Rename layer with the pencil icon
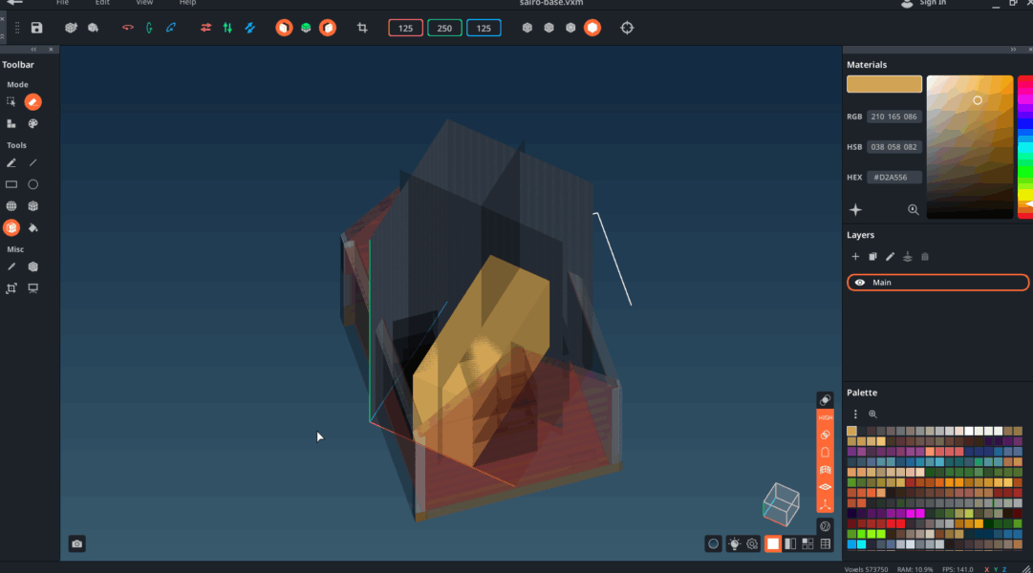 [x=890, y=257]
